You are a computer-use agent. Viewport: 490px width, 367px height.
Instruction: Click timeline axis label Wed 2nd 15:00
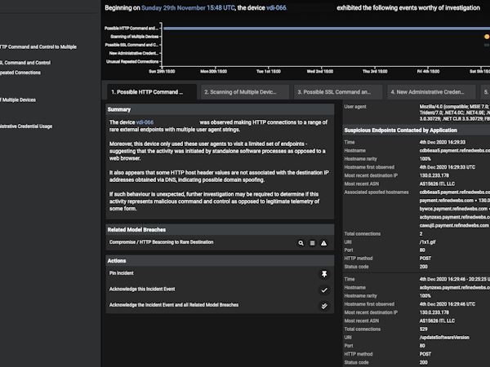[x=319, y=72]
